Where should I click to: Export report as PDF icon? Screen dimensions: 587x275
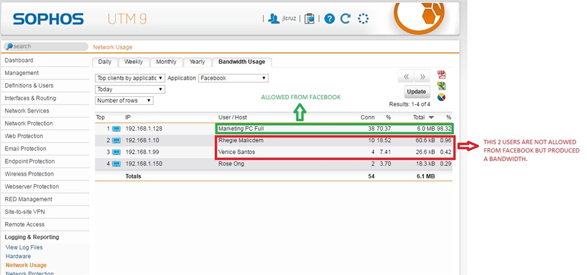(441, 74)
